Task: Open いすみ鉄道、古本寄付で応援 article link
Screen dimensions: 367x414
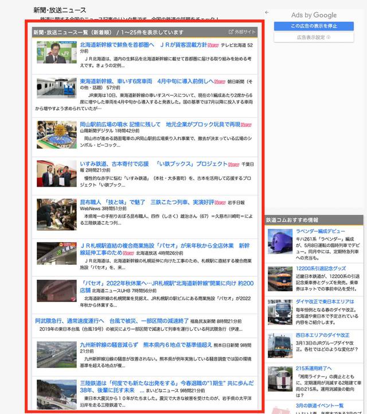Action: point(154,164)
